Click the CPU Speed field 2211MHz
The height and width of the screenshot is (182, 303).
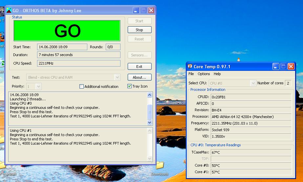click(x=79, y=63)
